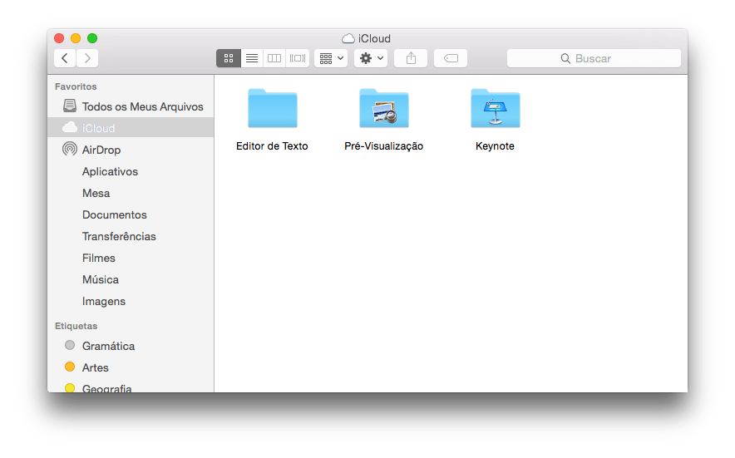The height and width of the screenshot is (458, 735).
Task: Click the Favoritos section header
Action: tap(76, 86)
